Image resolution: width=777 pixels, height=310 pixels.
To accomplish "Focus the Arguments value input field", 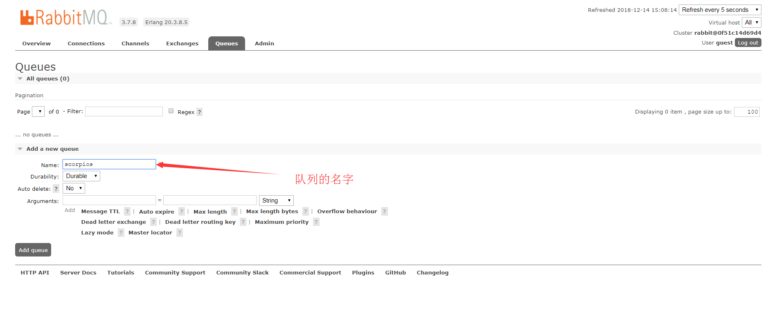I will click(210, 200).
